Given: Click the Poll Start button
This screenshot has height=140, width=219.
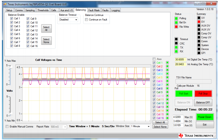Looking at the screenshot, I should (184, 94).
